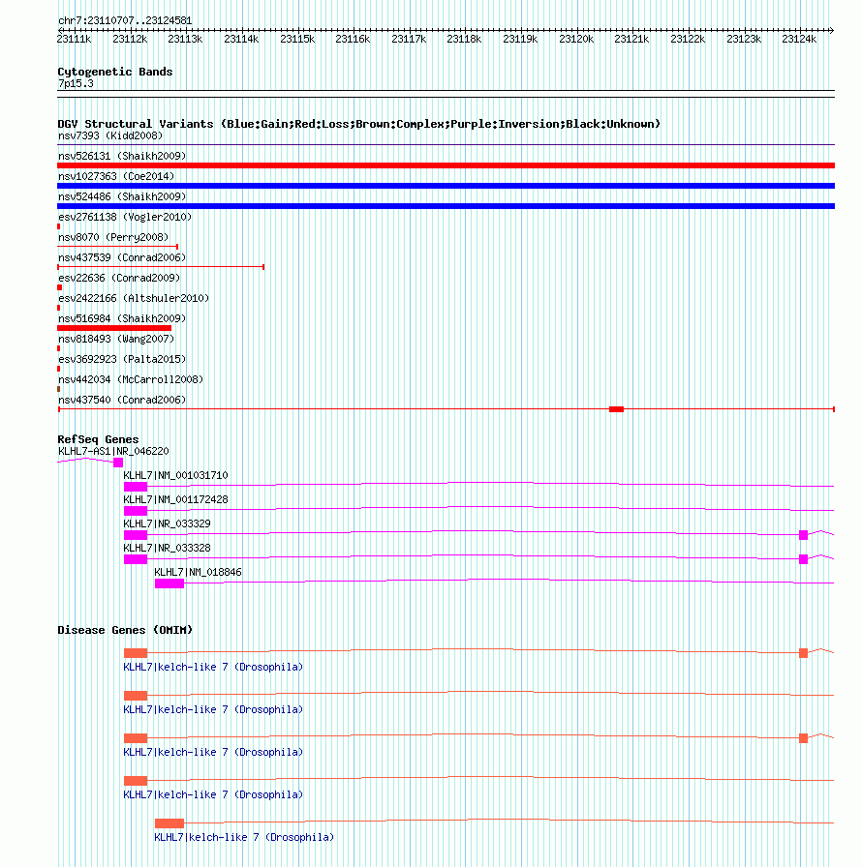862x867 pixels.
Task: Open the fifth, indented KLHL7 kelch-like 7 link
Action: (244, 838)
